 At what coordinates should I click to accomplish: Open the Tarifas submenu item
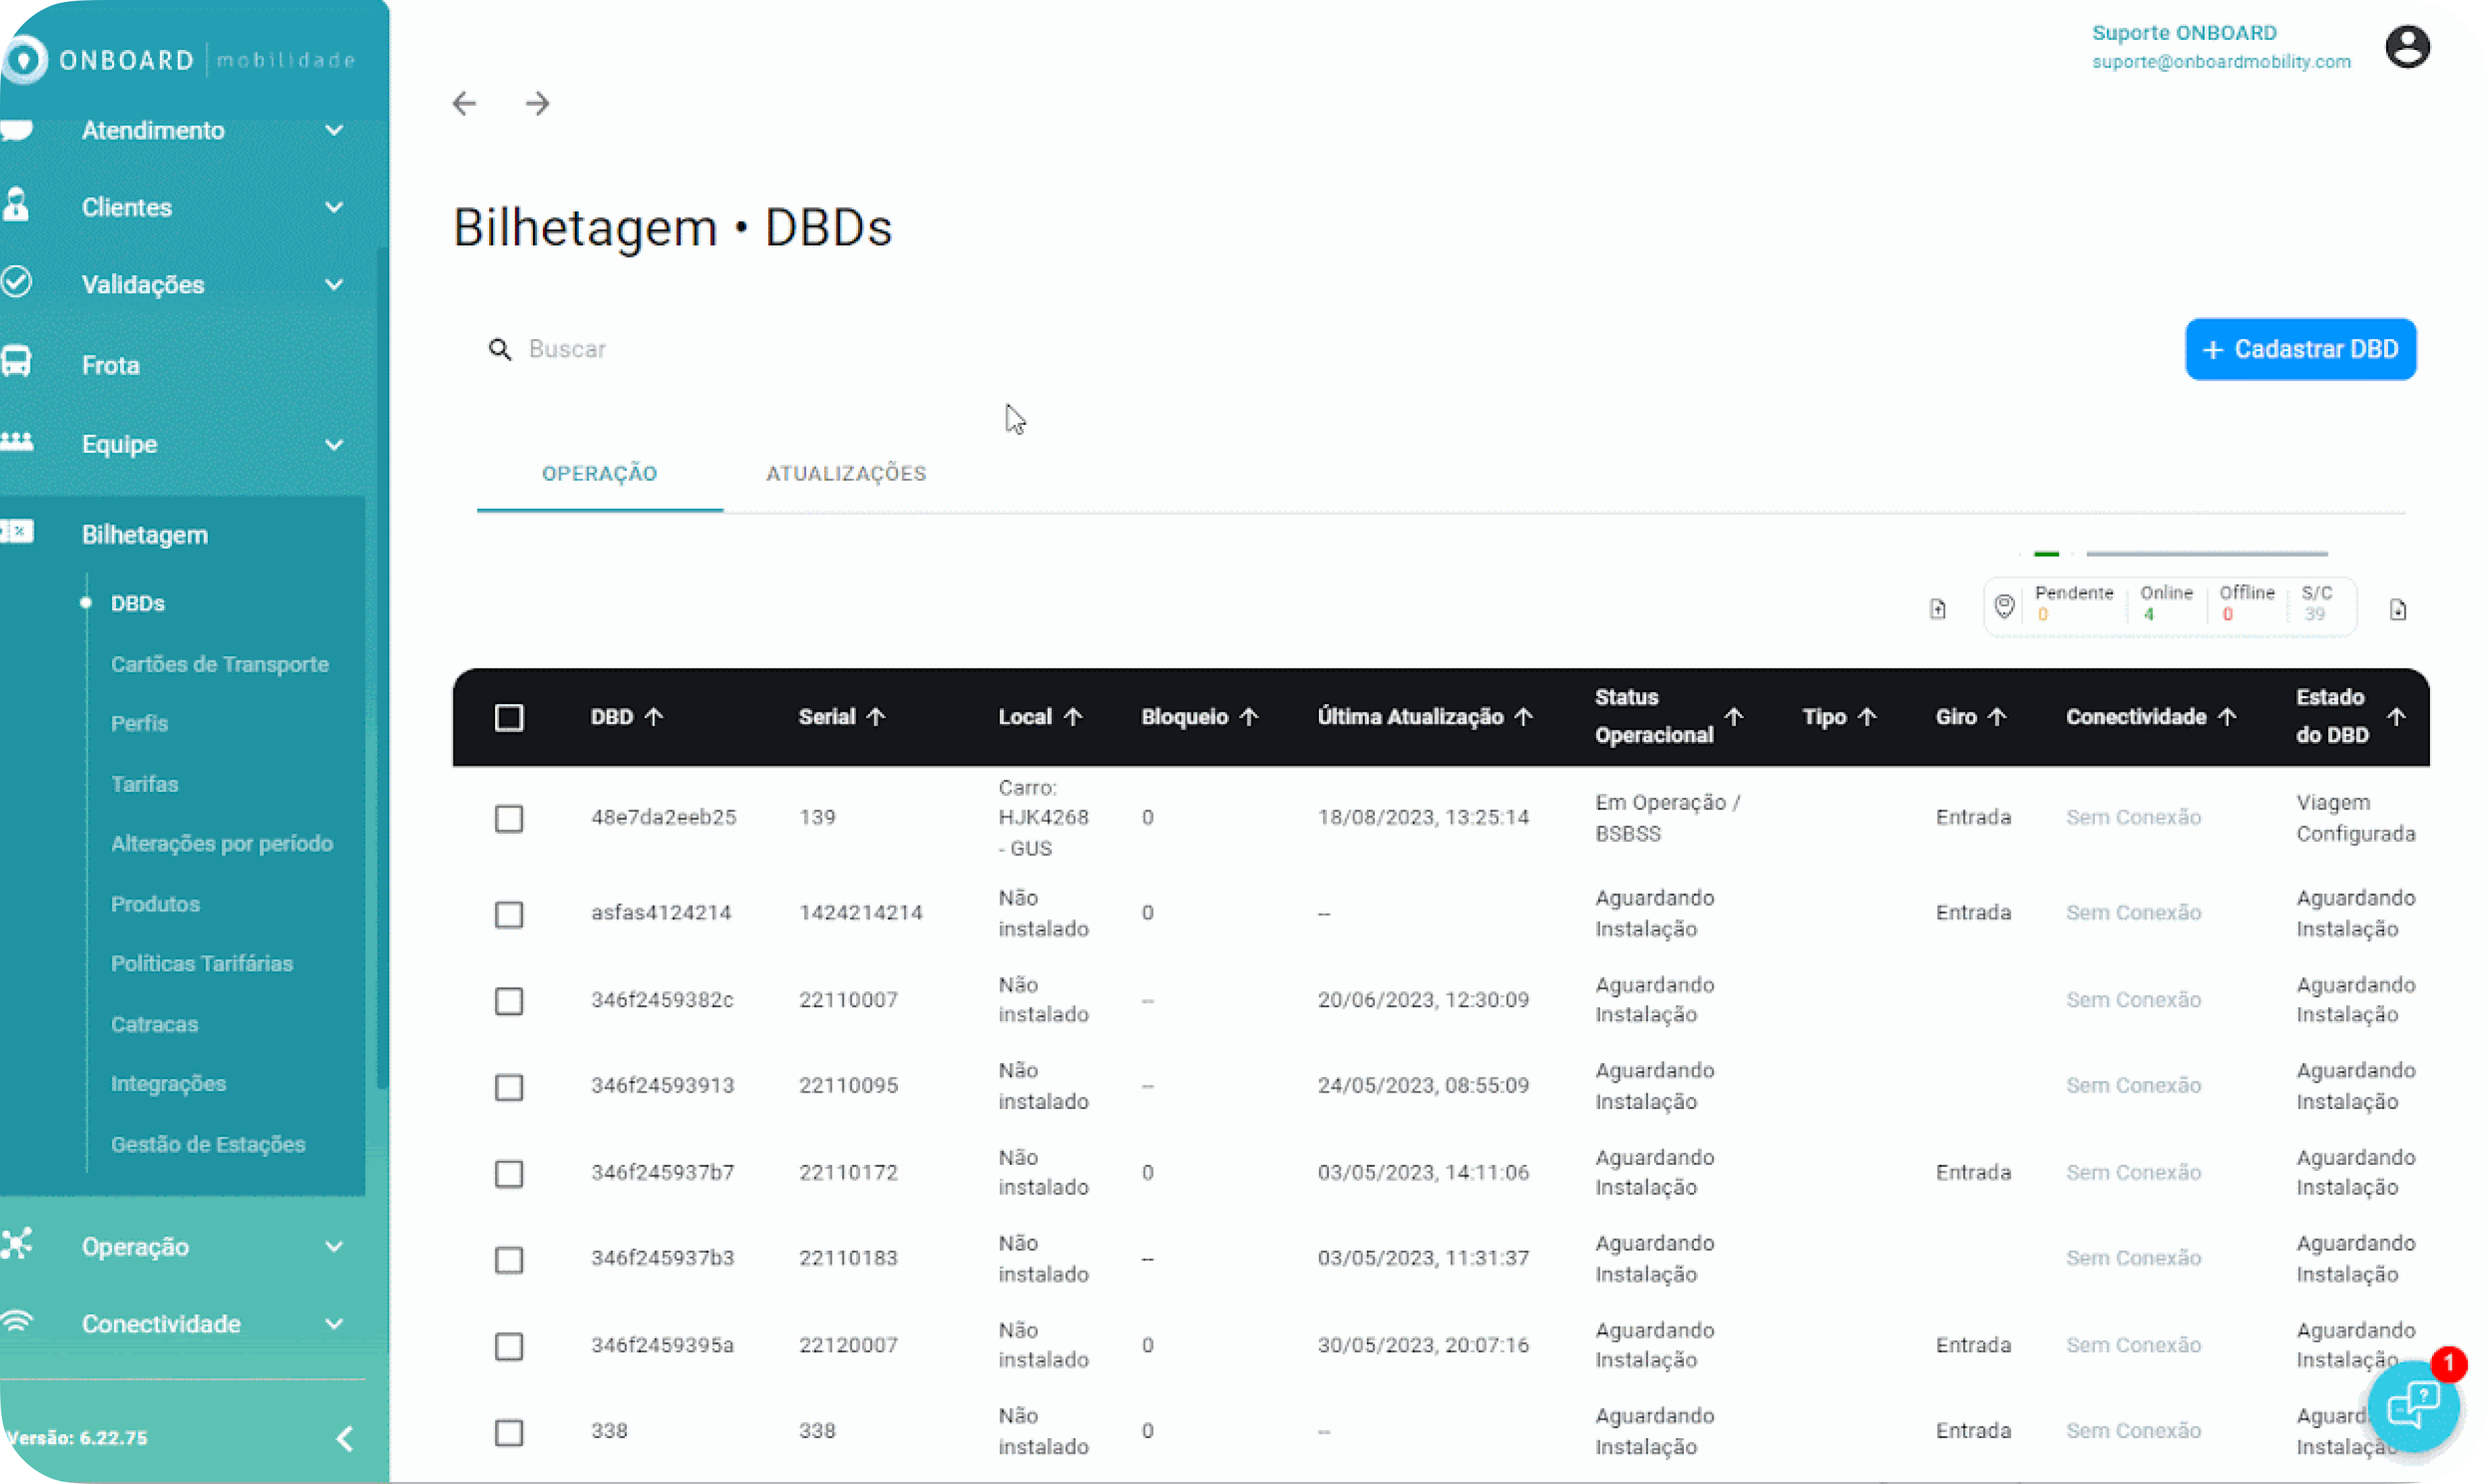click(x=144, y=784)
